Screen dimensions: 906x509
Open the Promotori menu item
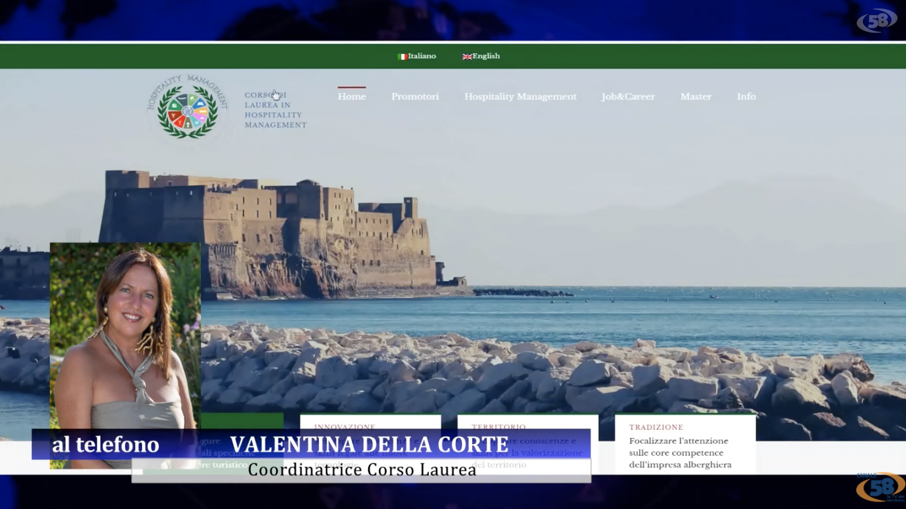415,96
